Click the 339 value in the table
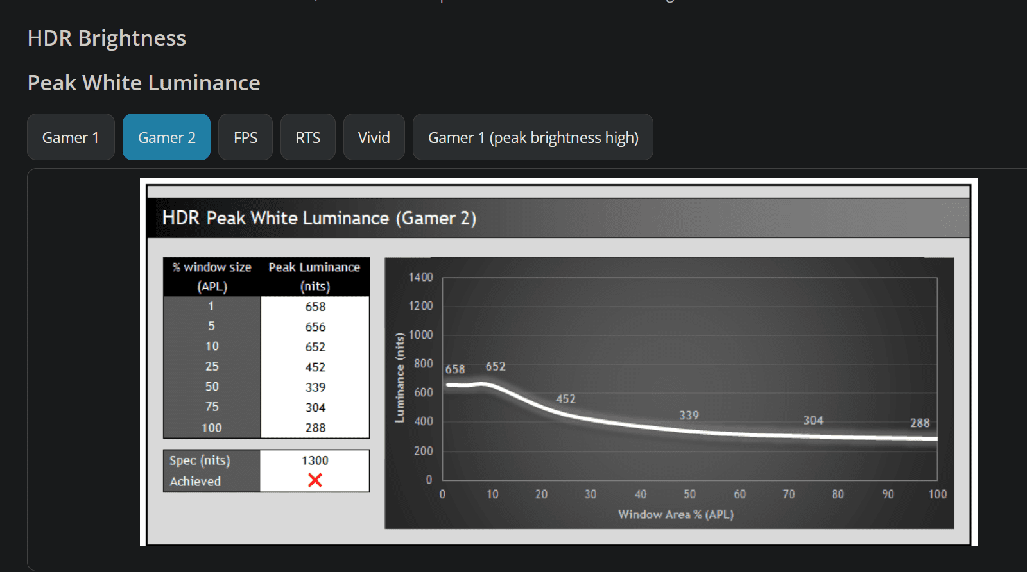Viewport: 1027px width, 572px height. [315, 387]
